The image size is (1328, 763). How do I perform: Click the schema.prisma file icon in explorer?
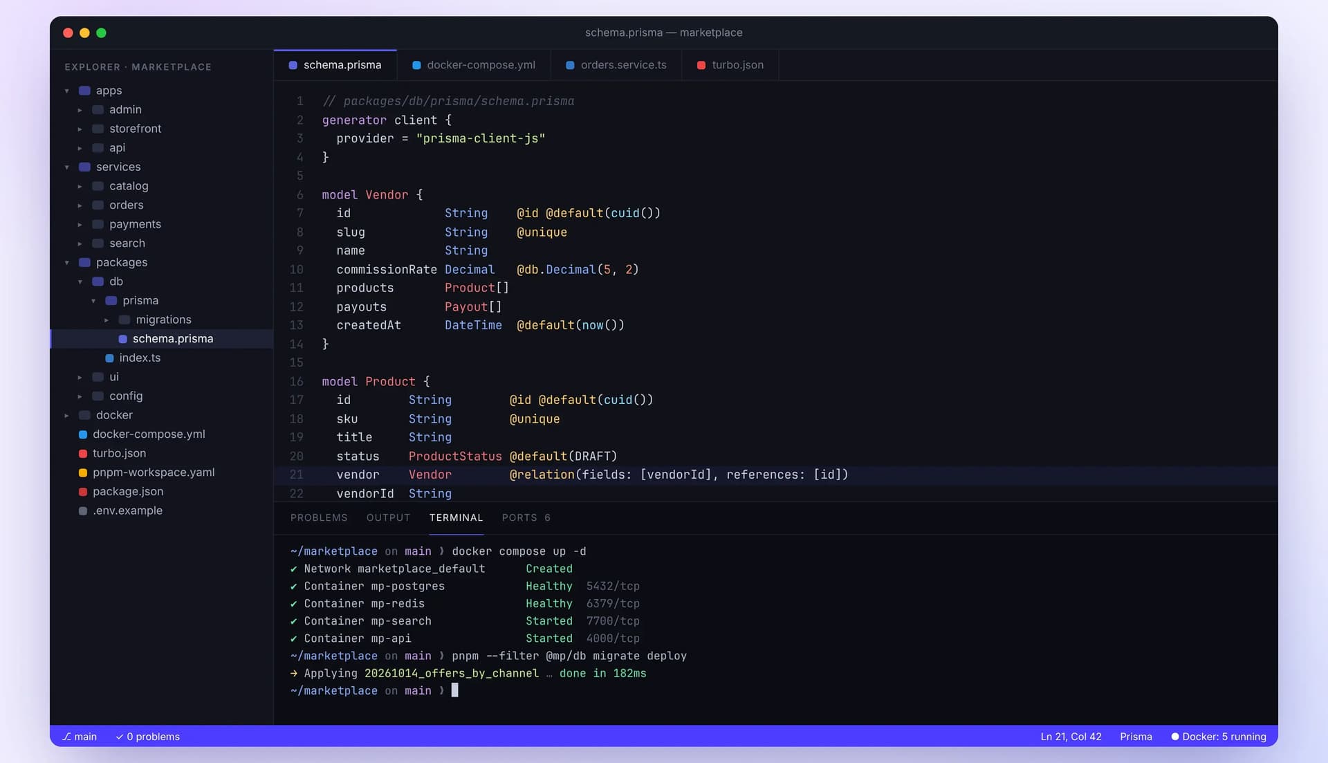(x=122, y=339)
